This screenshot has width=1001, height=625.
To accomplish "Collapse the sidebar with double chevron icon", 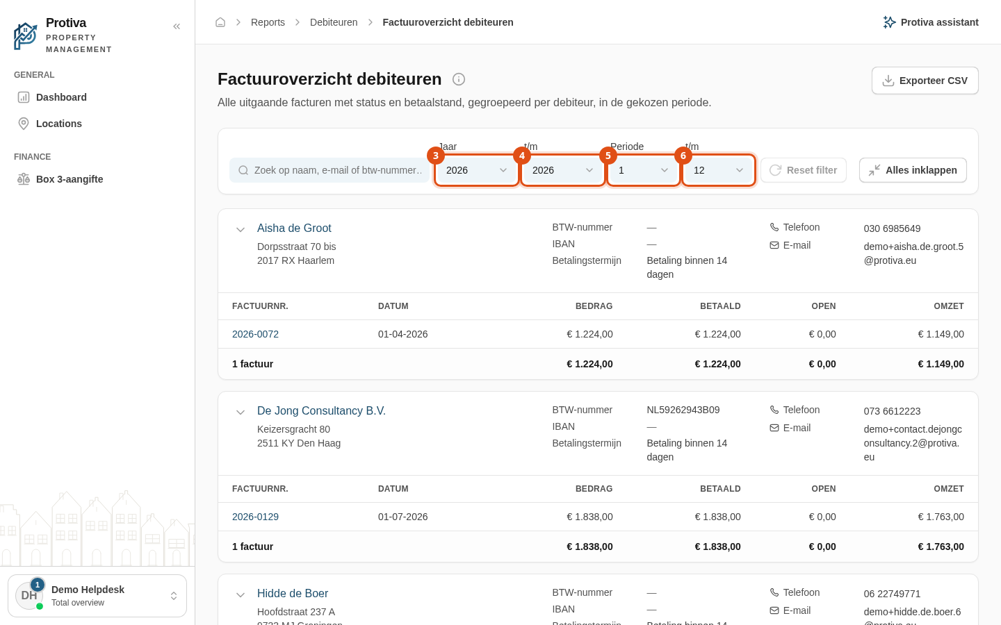I will [x=177, y=26].
